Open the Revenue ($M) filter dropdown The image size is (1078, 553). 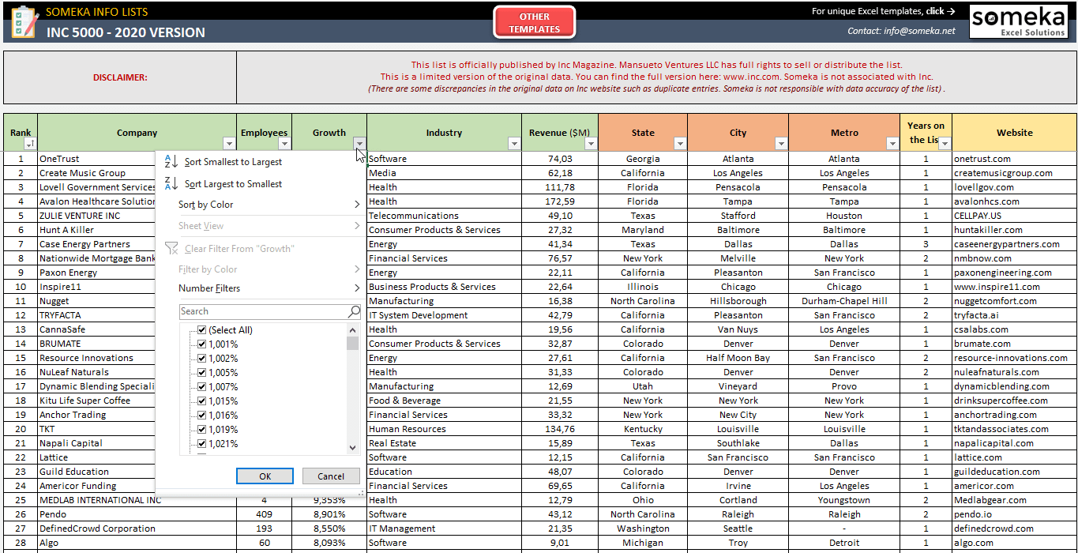[591, 144]
